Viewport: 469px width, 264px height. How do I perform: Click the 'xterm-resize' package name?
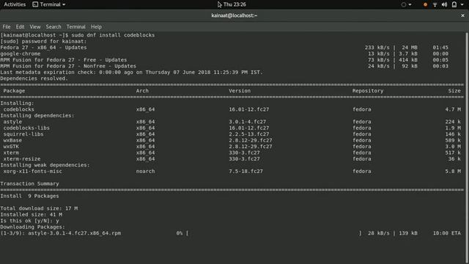pyautogui.click(x=22, y=159)
